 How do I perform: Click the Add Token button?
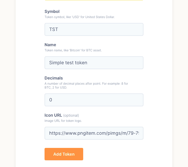[x=64, y=154]
